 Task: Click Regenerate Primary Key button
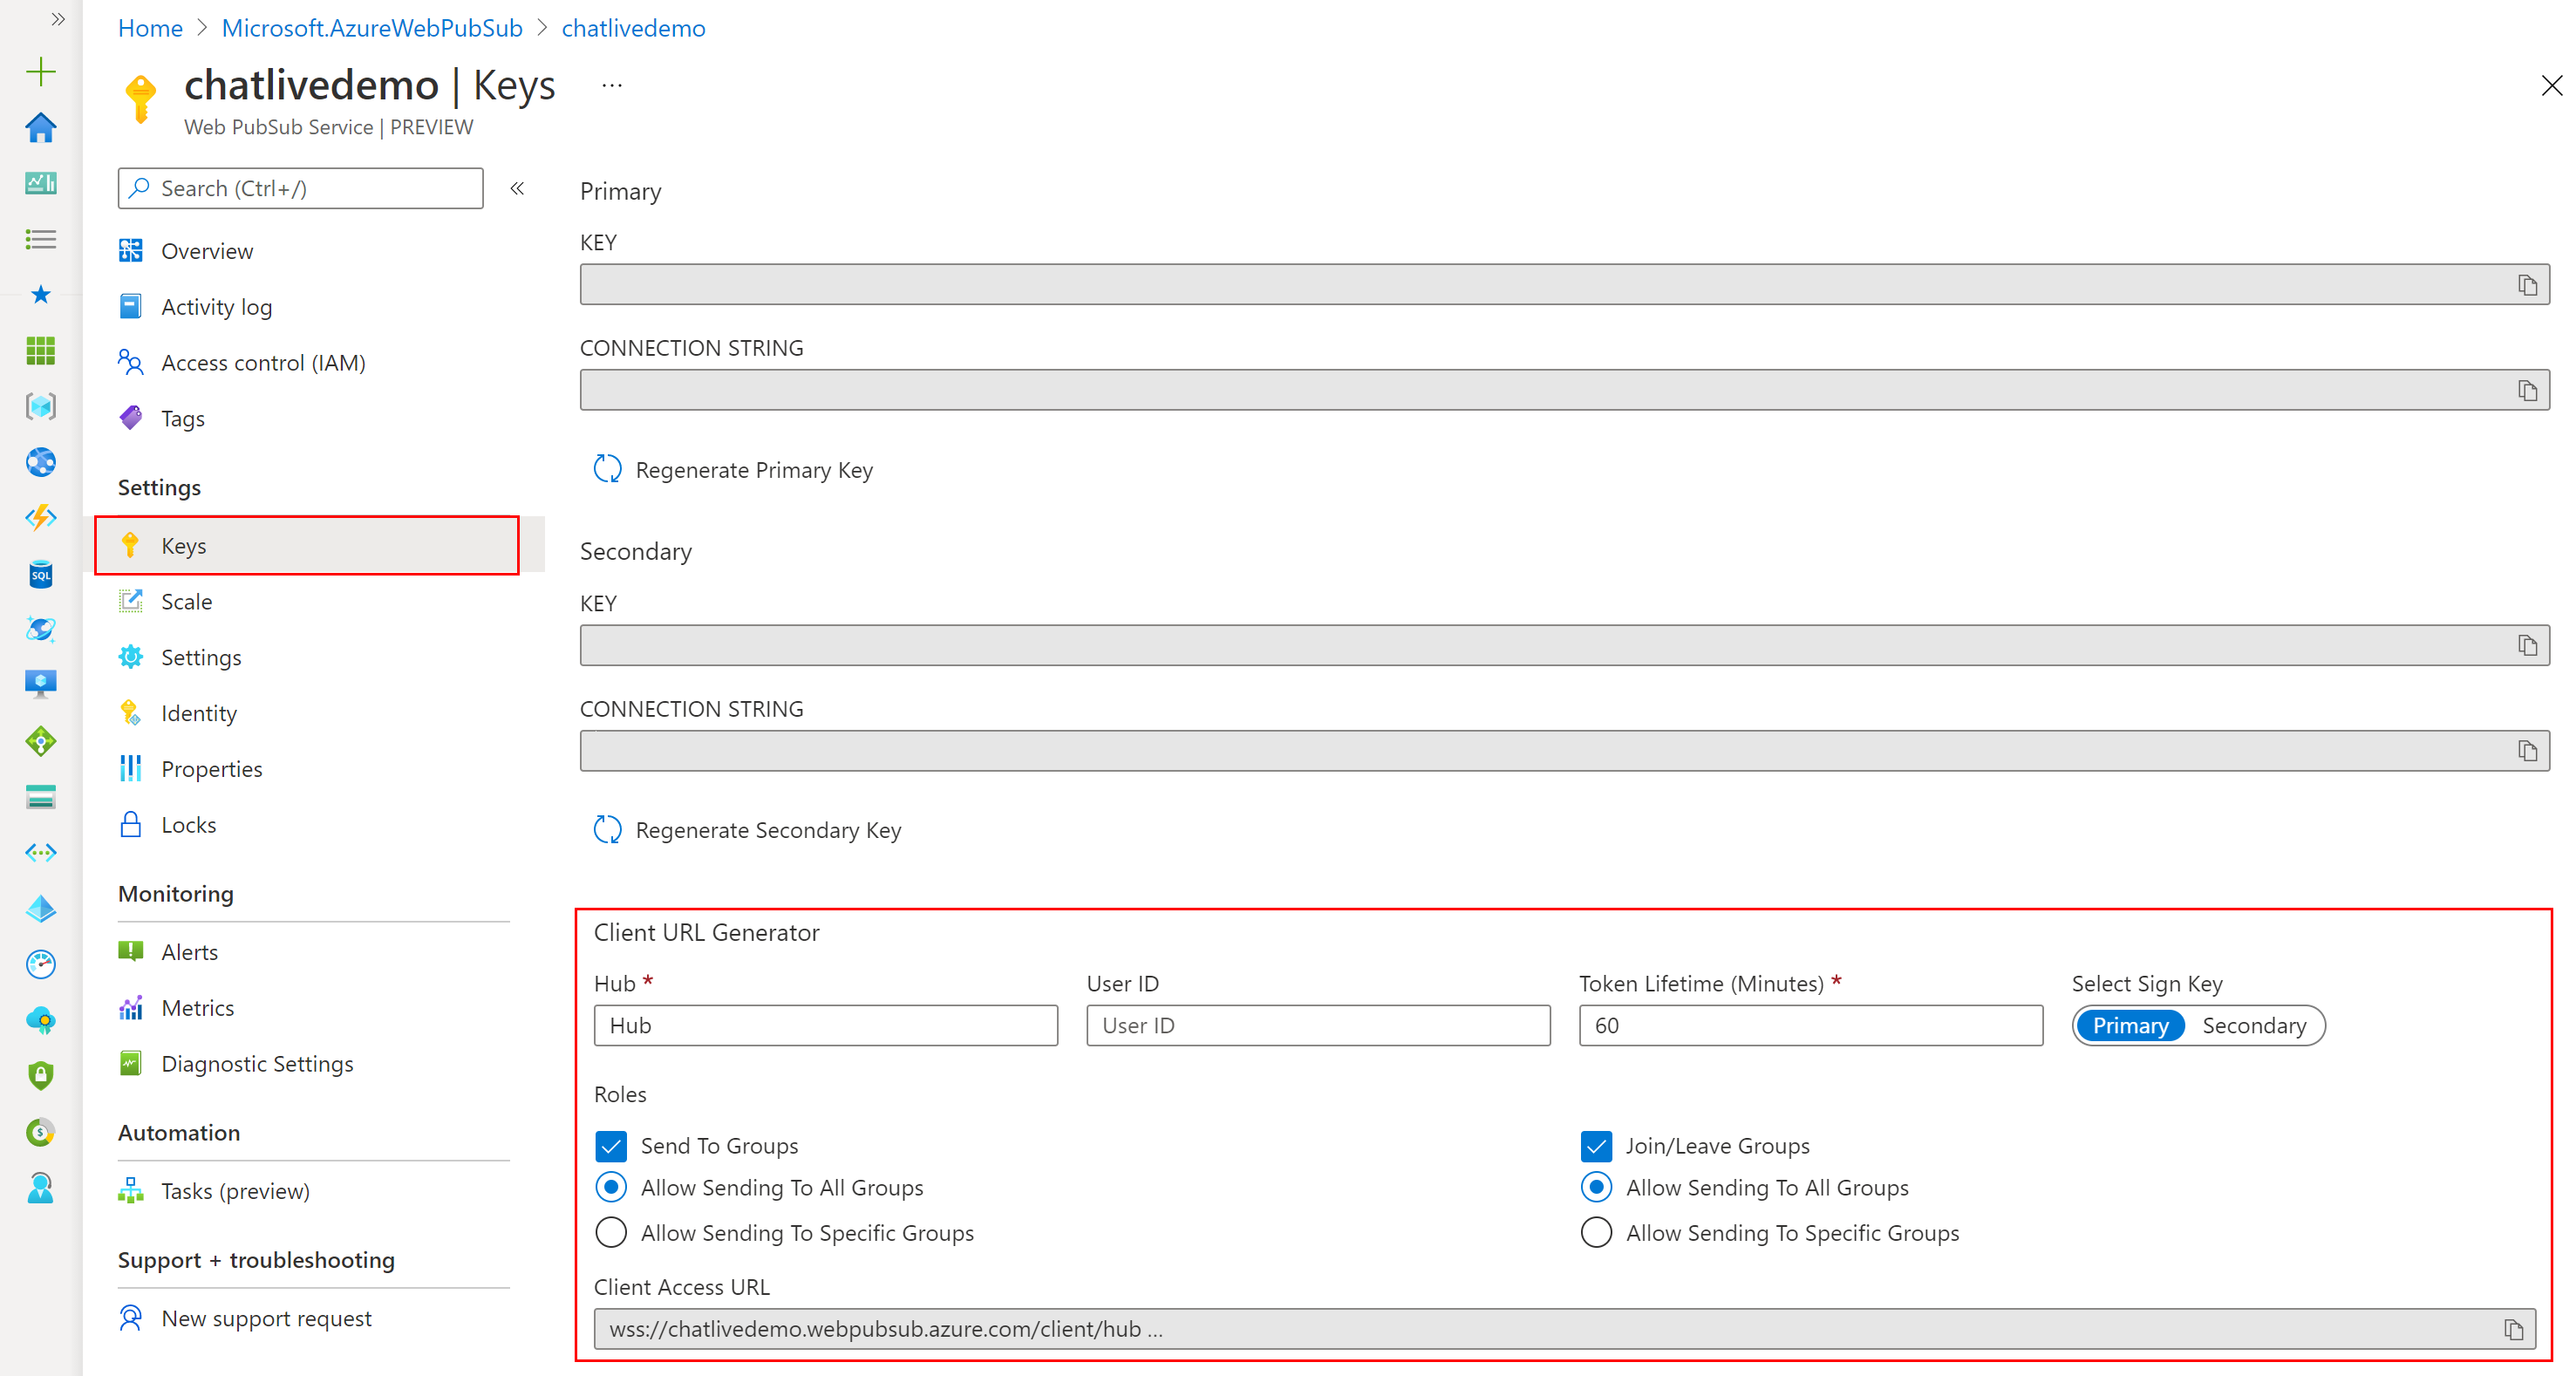(733, 468)
